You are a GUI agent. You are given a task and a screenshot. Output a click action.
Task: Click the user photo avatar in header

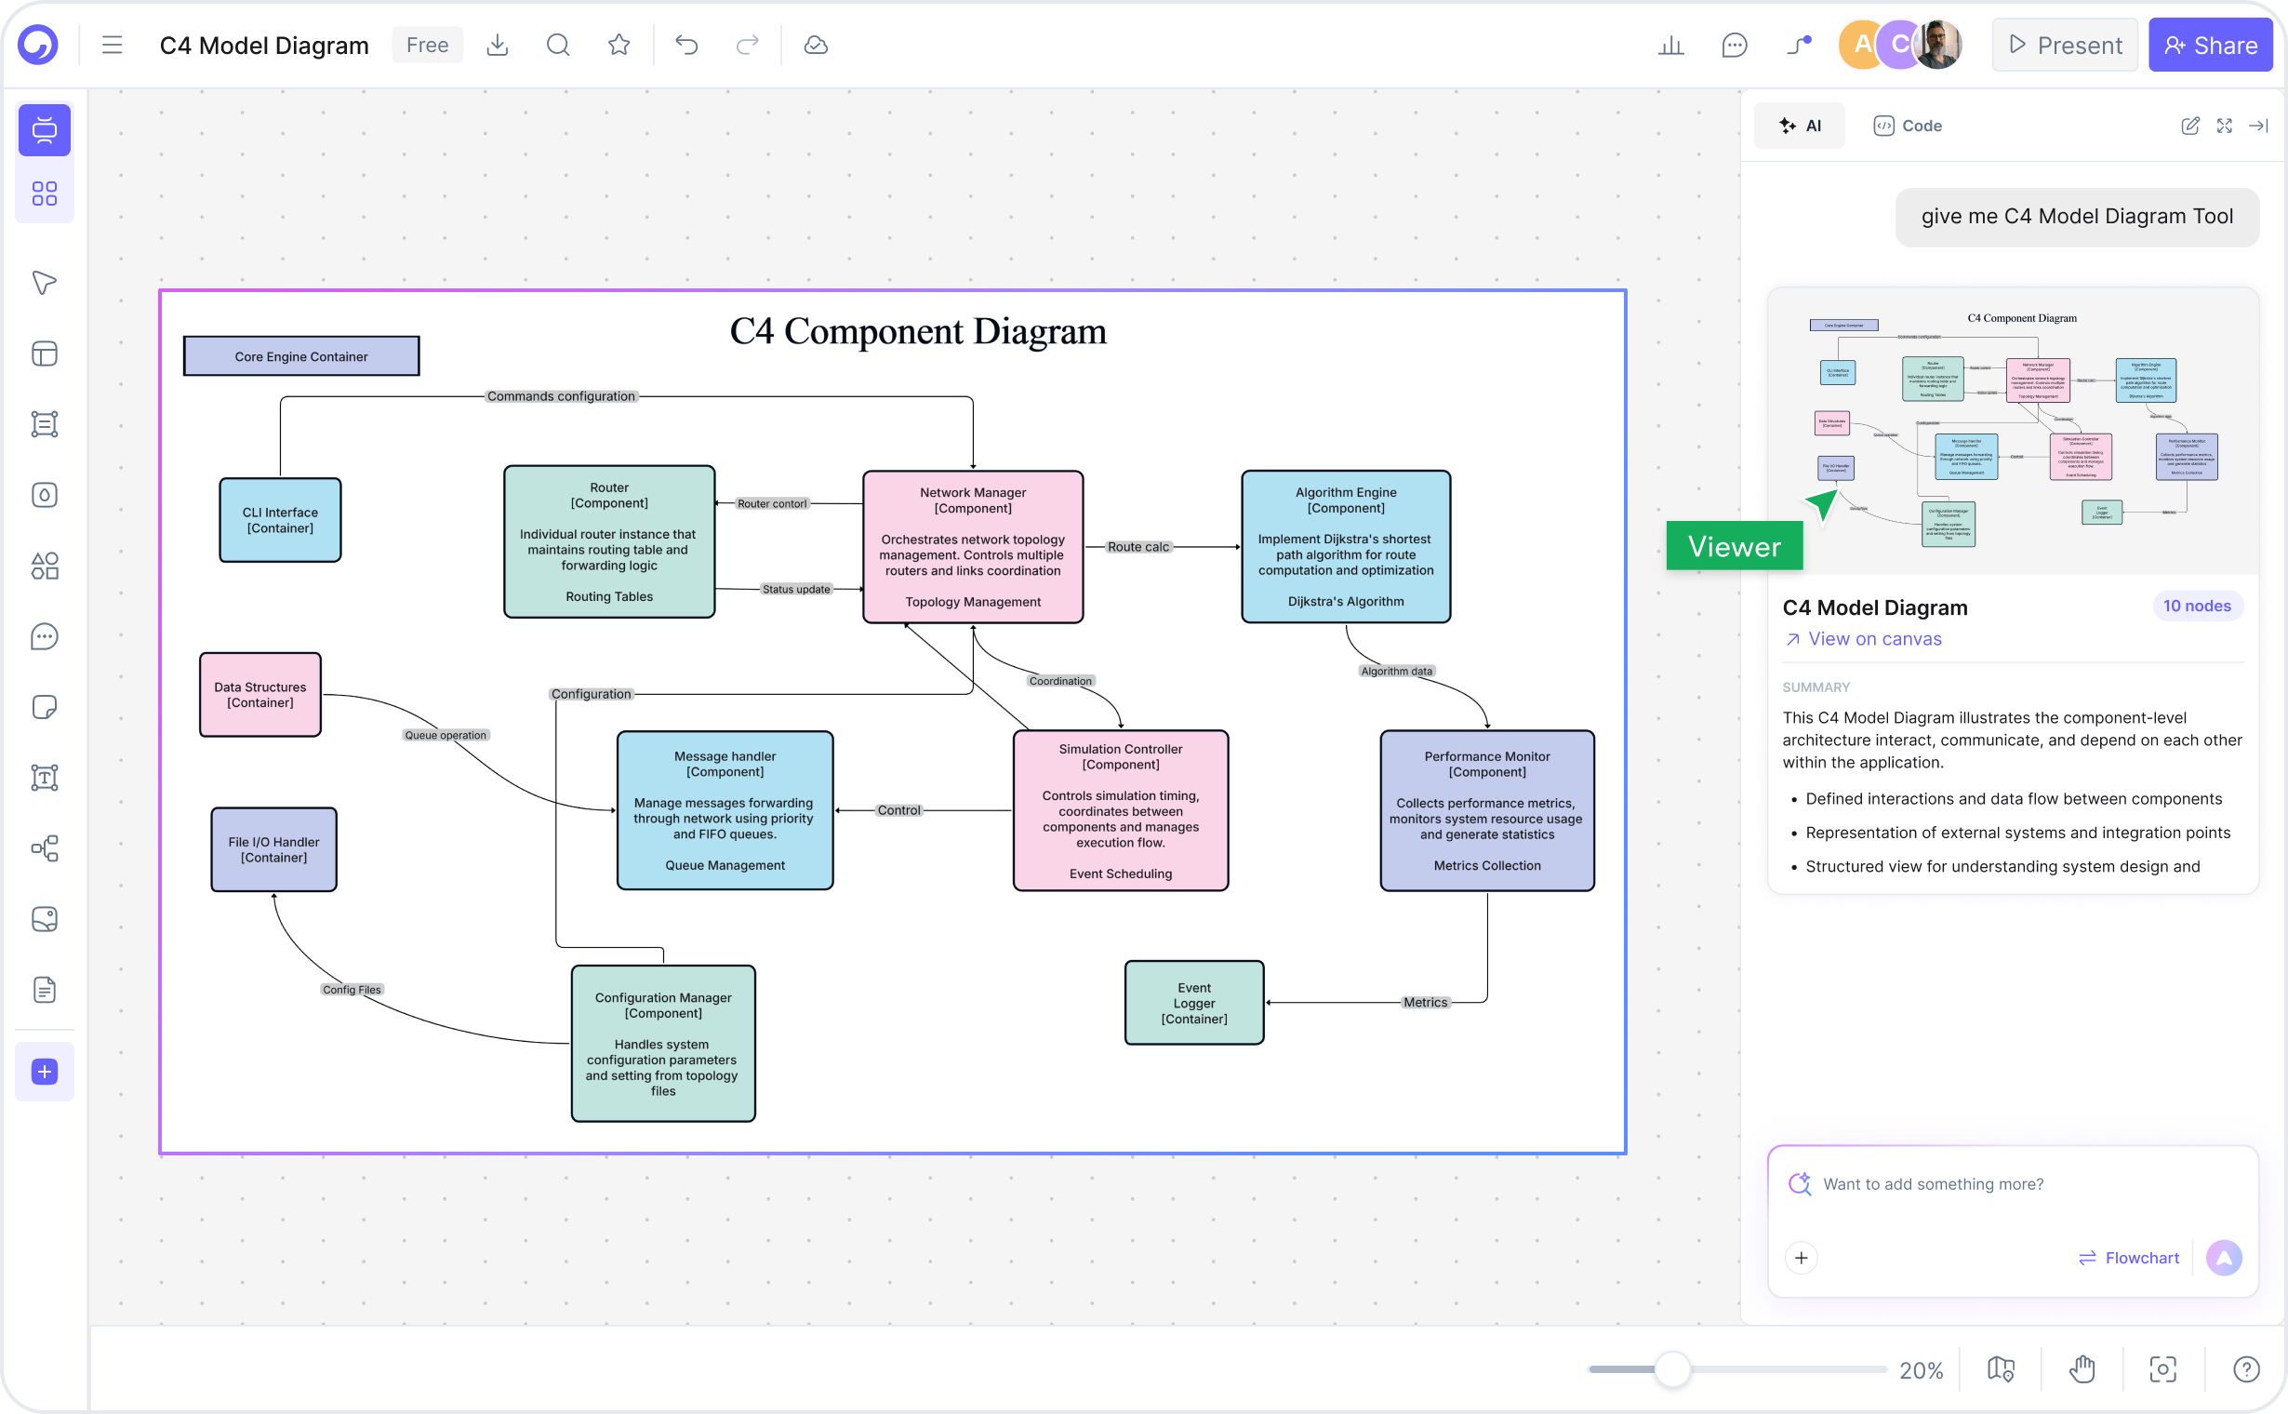tap(1937, 45)
